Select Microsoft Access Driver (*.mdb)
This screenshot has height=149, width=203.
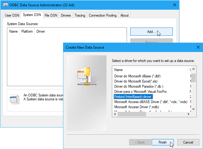(x=137, y=107)
